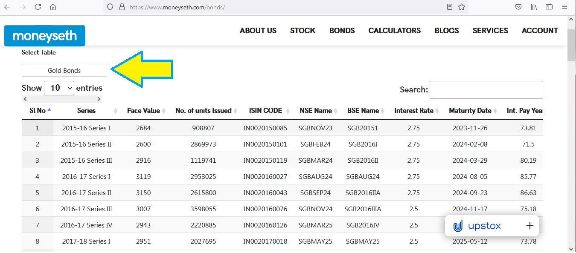Image resolution: width=576 pixels, height=253 pixels.
Task: Click BSE name SGBAUG24
Action: [363, 176]
